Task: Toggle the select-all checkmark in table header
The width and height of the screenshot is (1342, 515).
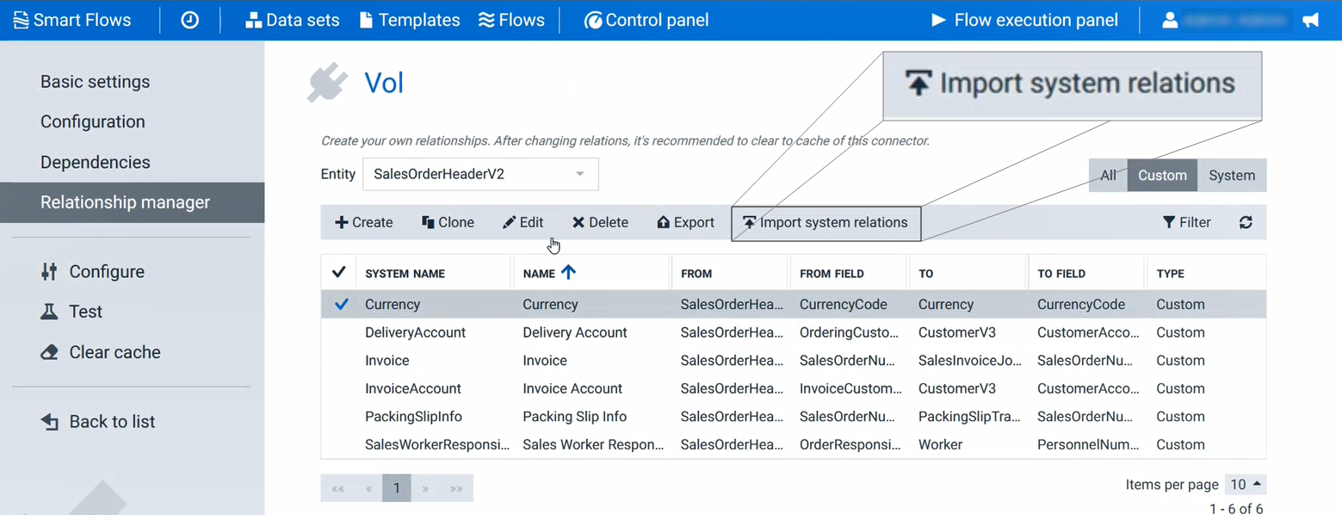Action: coord(338,273)
